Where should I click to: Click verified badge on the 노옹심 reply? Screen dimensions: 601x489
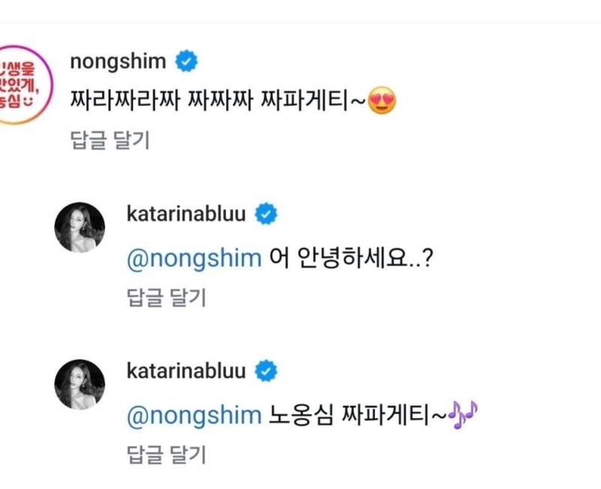[x=266, y=371]
